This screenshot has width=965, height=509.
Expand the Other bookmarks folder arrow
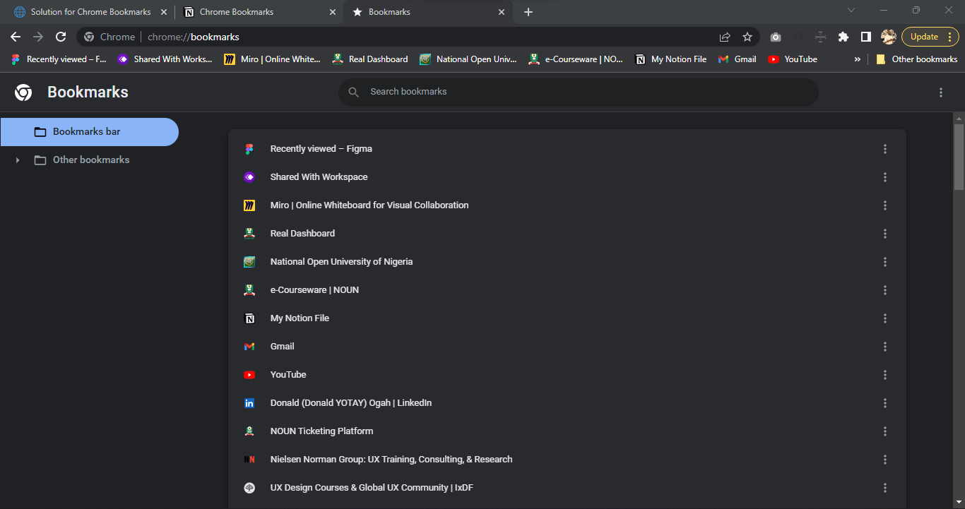[x=18, y=160]
